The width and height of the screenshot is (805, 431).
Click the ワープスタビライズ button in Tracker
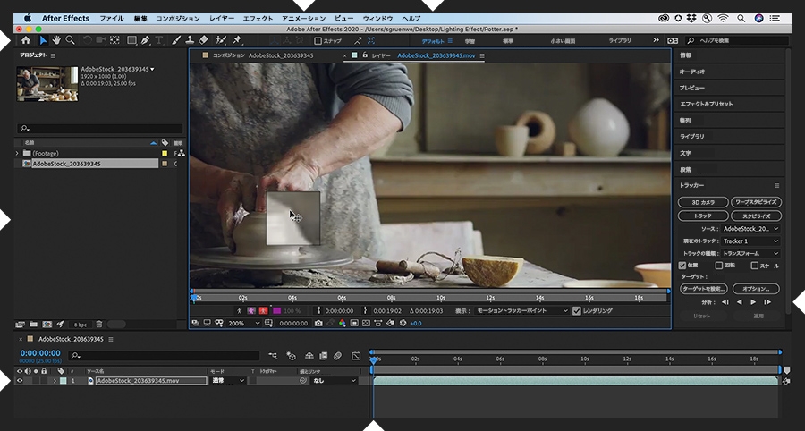tap(755, 202)
